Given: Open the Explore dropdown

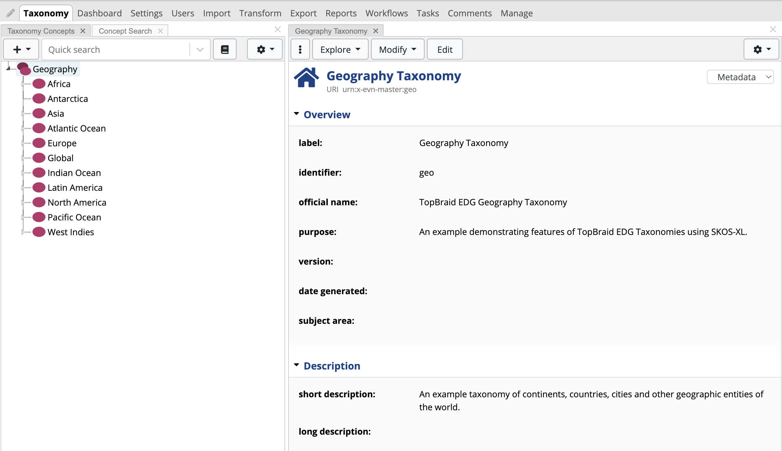Looking at the screenshot, I should [339, 49].
